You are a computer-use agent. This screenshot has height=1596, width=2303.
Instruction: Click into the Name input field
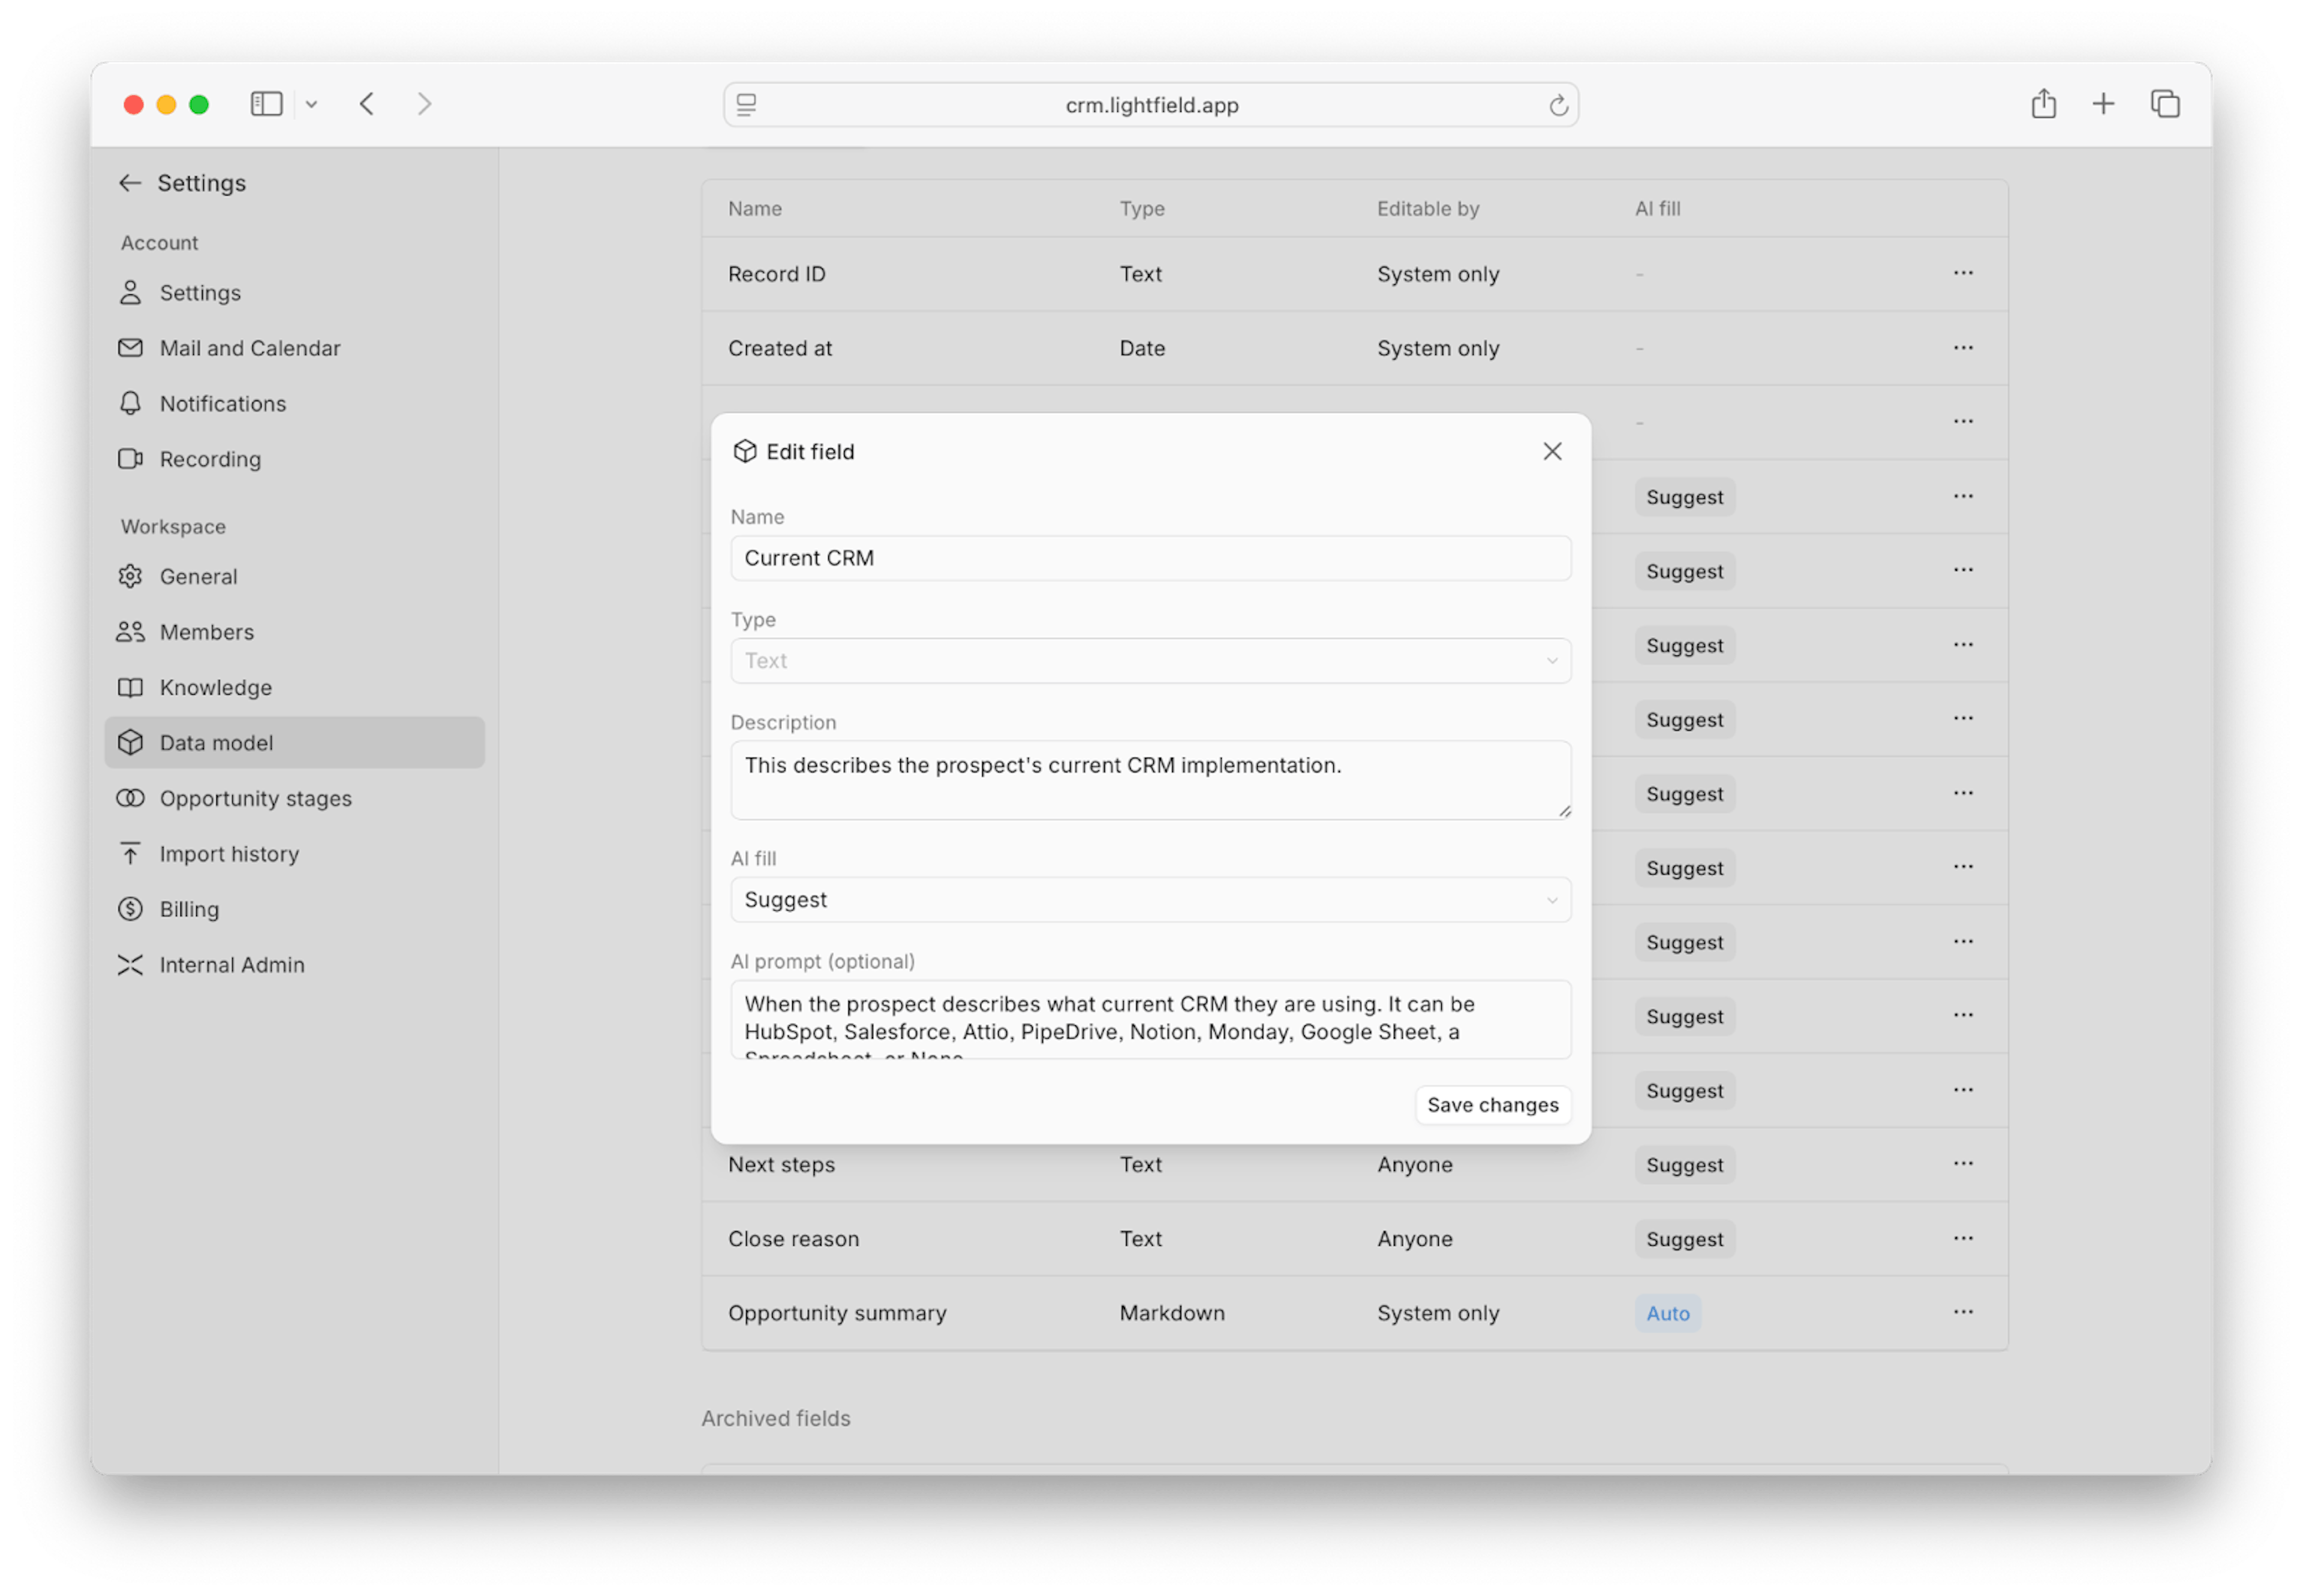click(1150, 558)
